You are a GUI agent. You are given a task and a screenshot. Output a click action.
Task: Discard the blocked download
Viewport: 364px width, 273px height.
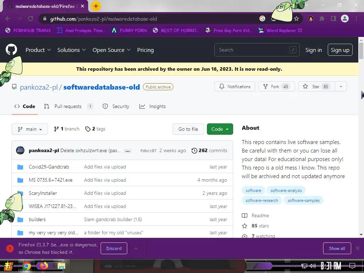click(114, 248)
